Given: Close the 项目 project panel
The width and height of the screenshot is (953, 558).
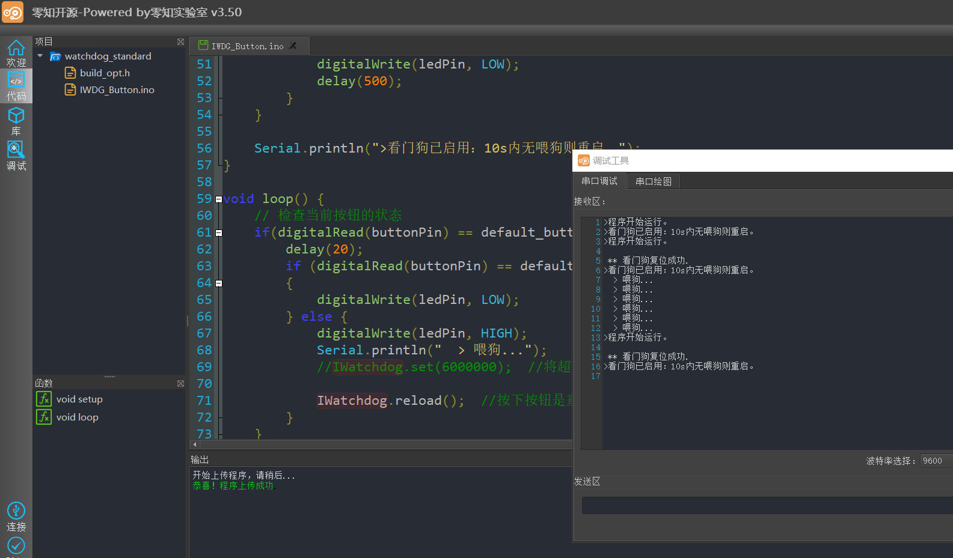Looking at the screenshot, I should click(x=180, y=41).
